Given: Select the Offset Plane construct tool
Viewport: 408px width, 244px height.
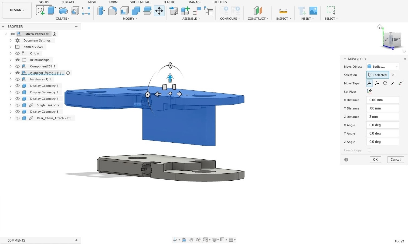Looking at the screenshot, I should (x=258, y=11).
